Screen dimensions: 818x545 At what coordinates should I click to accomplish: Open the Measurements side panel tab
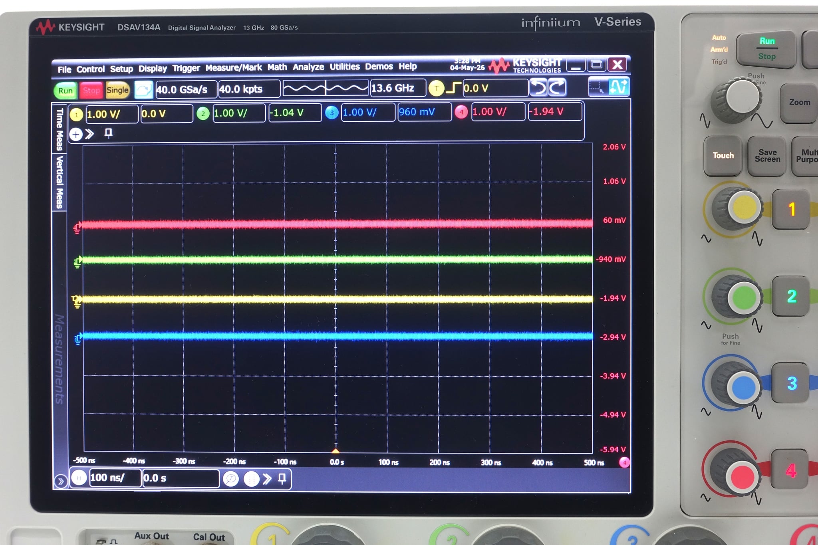(59, 359)
